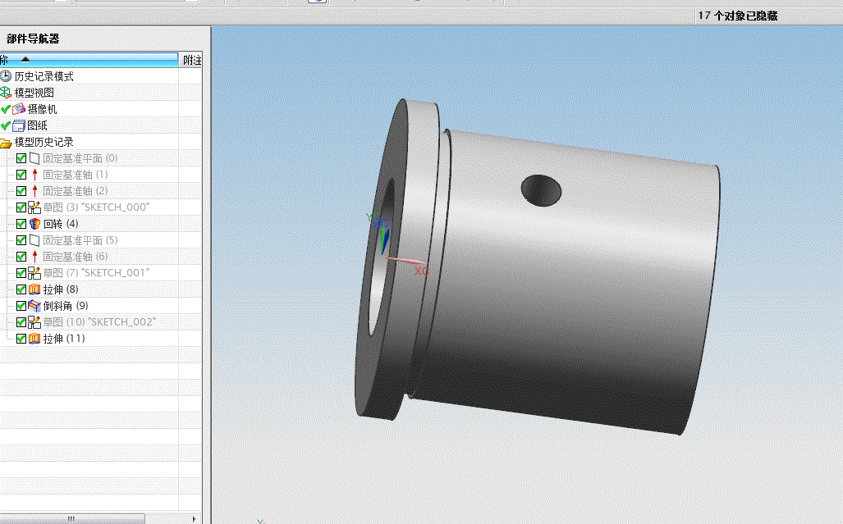Select 固定基准平面 (0) label
This screenshot has height=524, width=843.
[x=80, y=158]
